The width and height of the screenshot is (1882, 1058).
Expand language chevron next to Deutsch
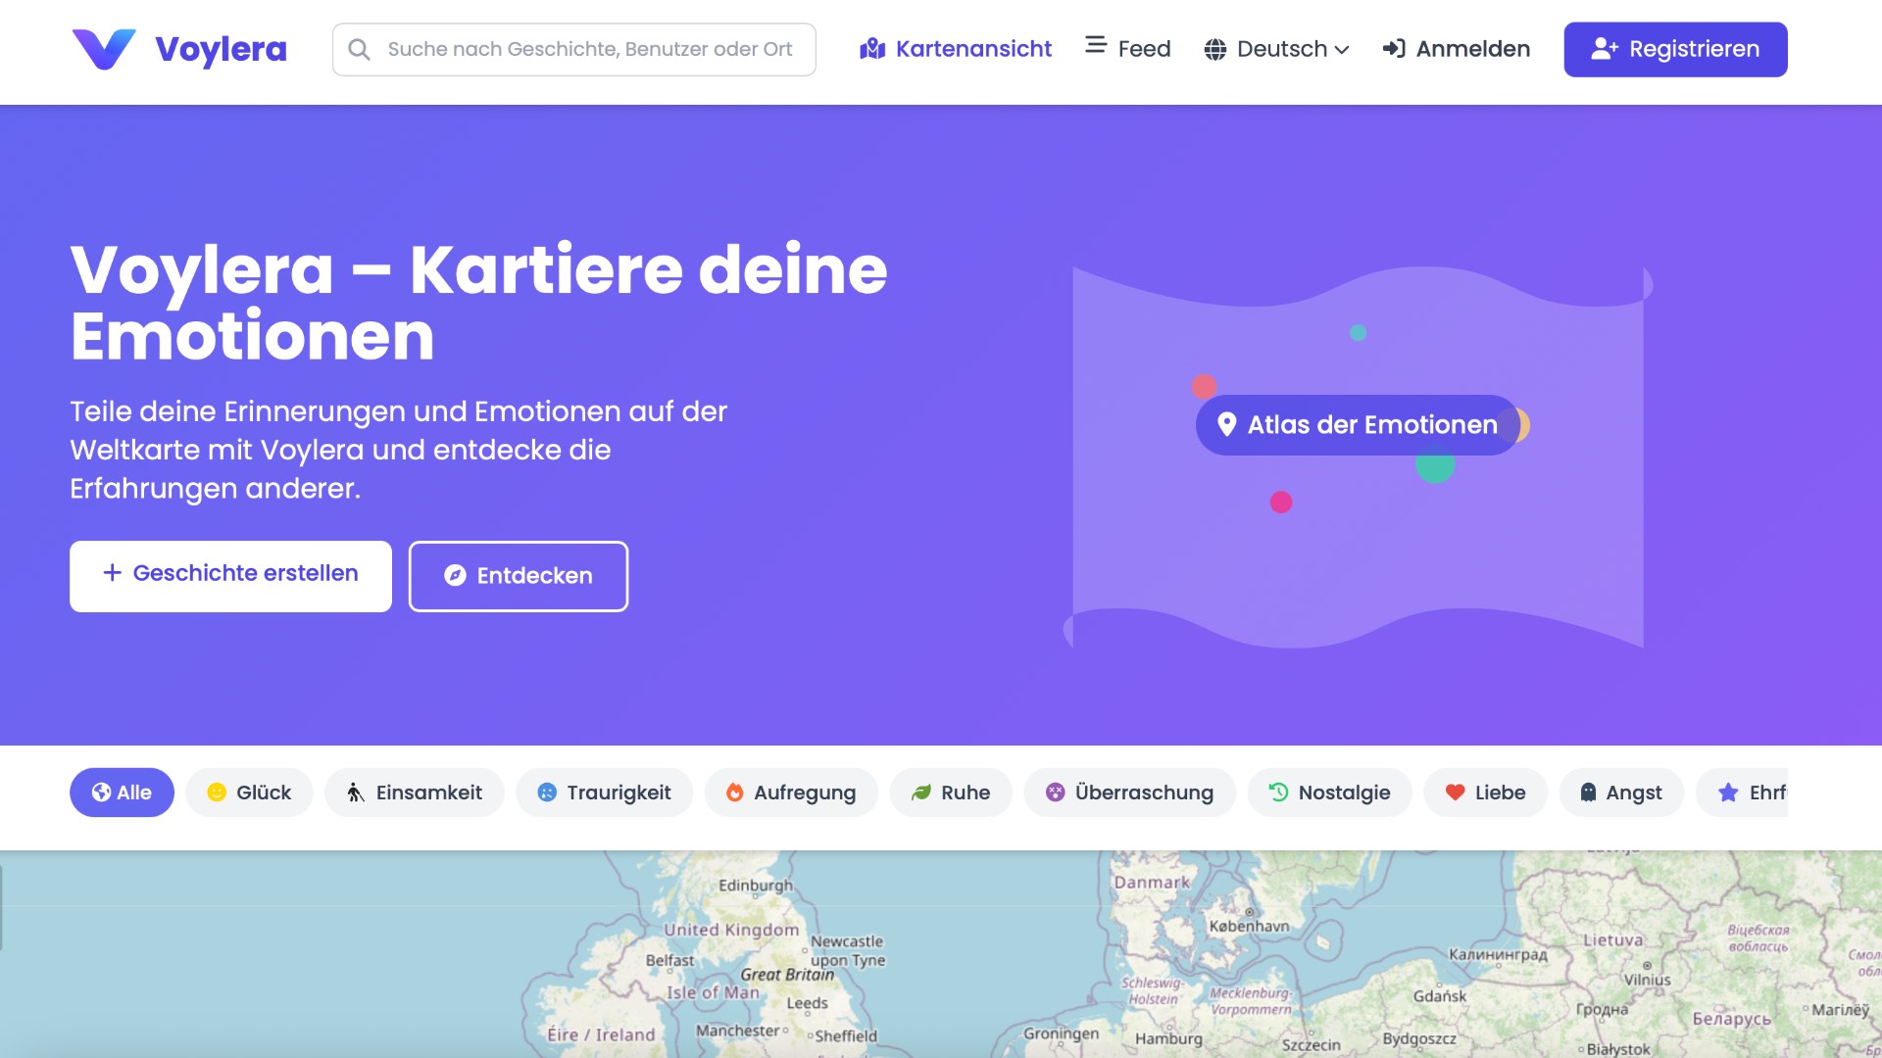point(1342,50)
